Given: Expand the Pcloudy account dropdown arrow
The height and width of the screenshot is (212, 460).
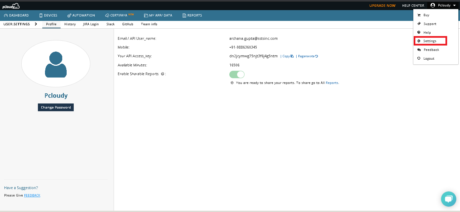Looking at the screenshot, I should (455, 5).
